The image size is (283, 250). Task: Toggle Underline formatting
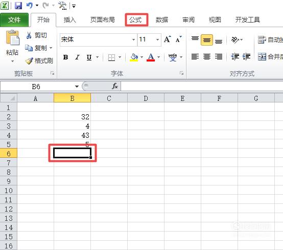click(89, 57)
